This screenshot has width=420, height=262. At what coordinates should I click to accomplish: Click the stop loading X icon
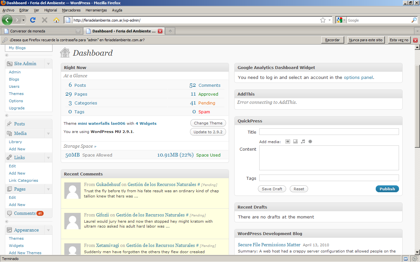[x=45, y=20]
